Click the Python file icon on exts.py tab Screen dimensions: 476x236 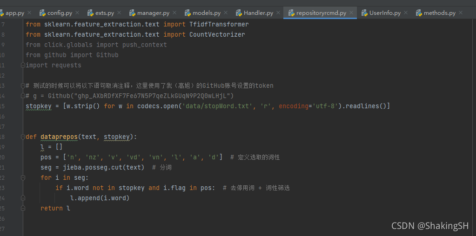[x=90, y=13]
